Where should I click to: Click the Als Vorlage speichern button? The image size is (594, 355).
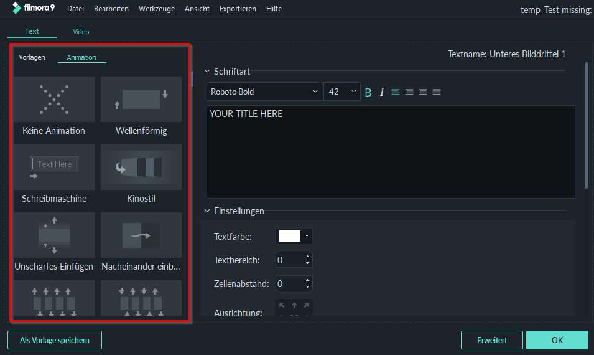55,340
